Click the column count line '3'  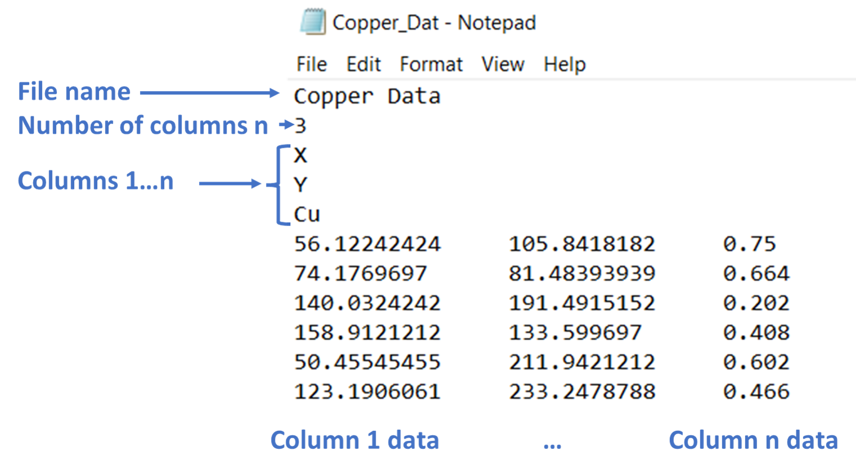click(x=301, y=125)
